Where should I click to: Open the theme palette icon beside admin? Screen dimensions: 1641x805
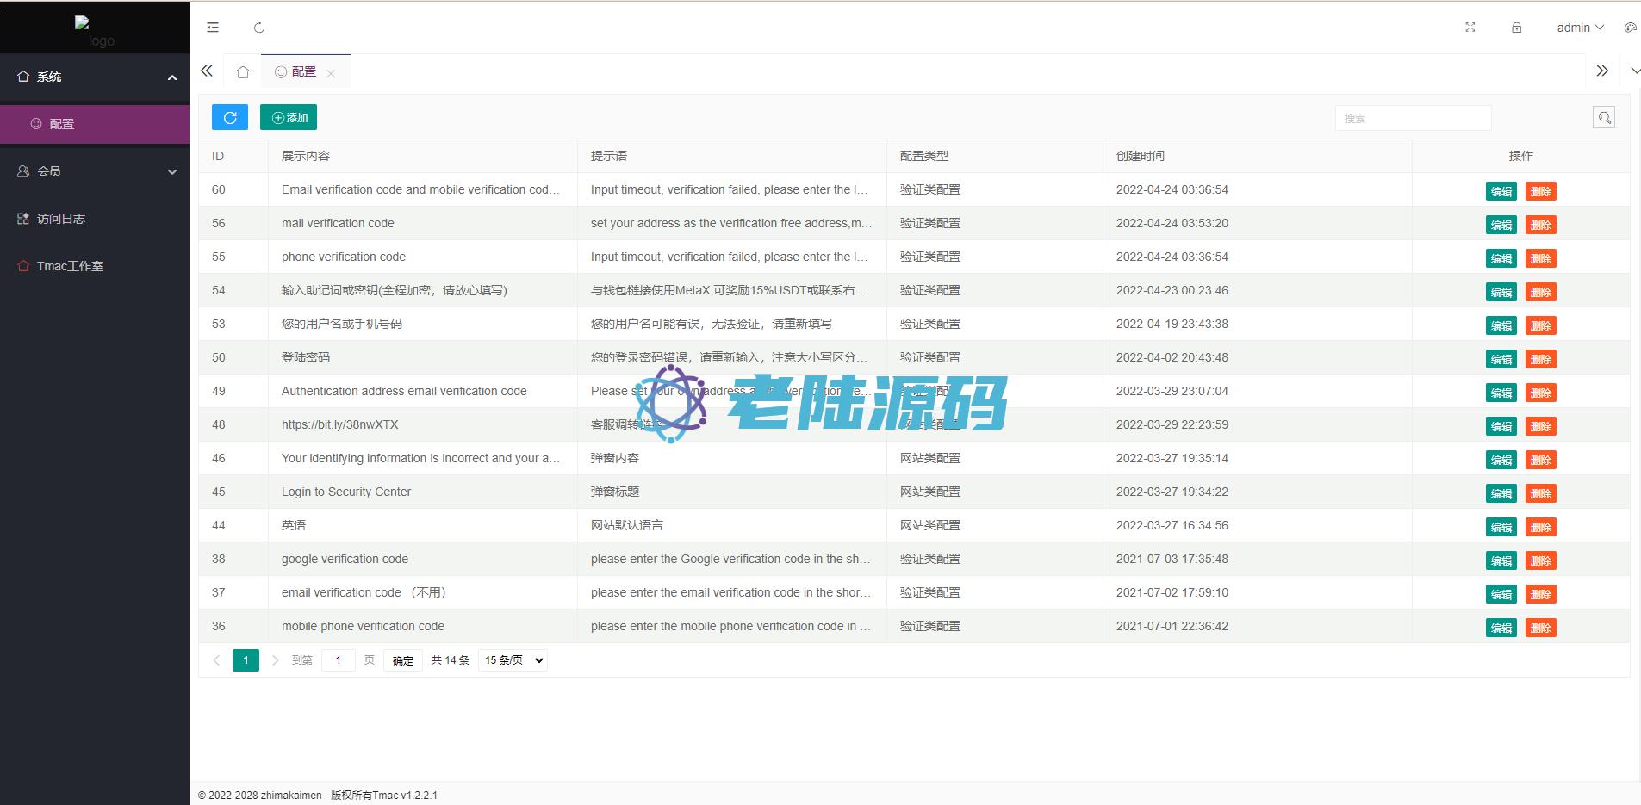point(1630,28)
